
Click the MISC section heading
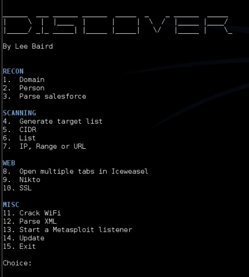[11, 205]
